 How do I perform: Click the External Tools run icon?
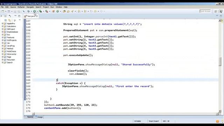coord(47,11)
